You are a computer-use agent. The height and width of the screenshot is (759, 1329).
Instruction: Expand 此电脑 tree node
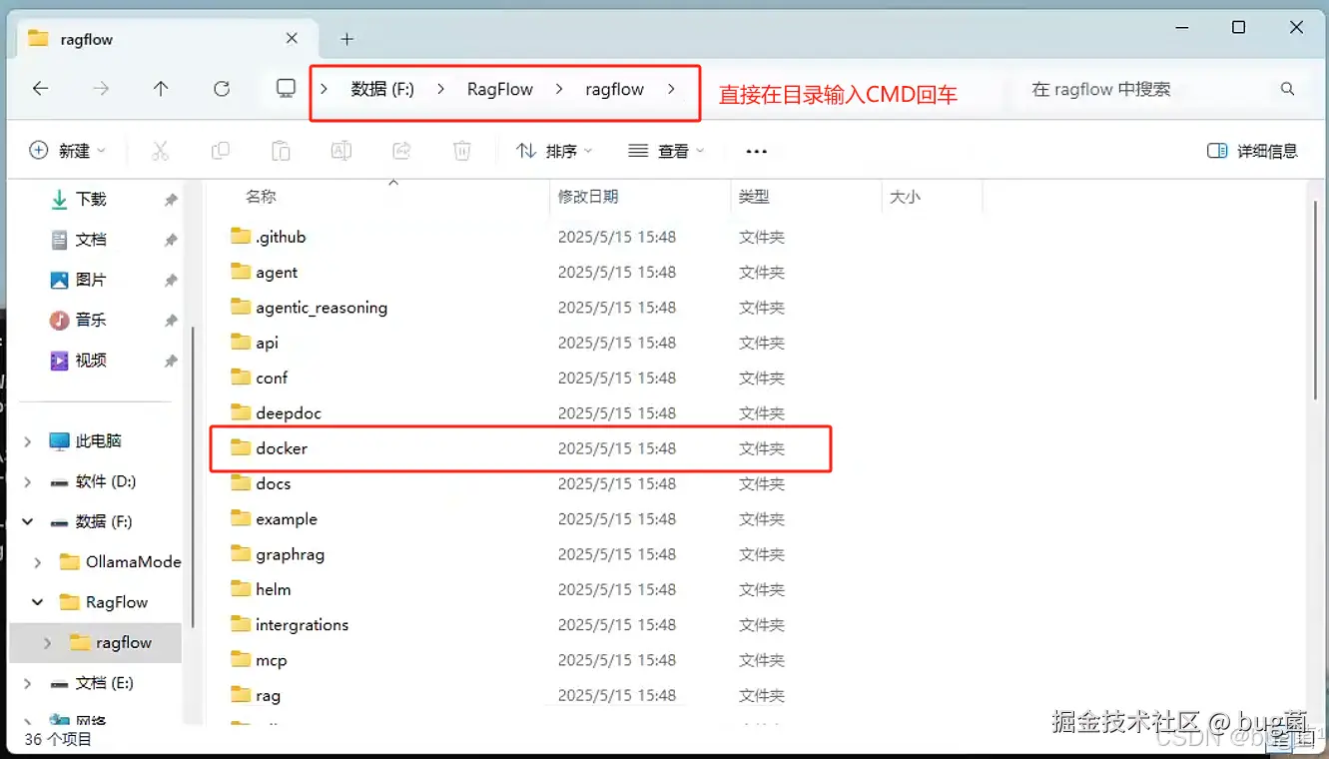pyautogui.click(x=27, y=441)
